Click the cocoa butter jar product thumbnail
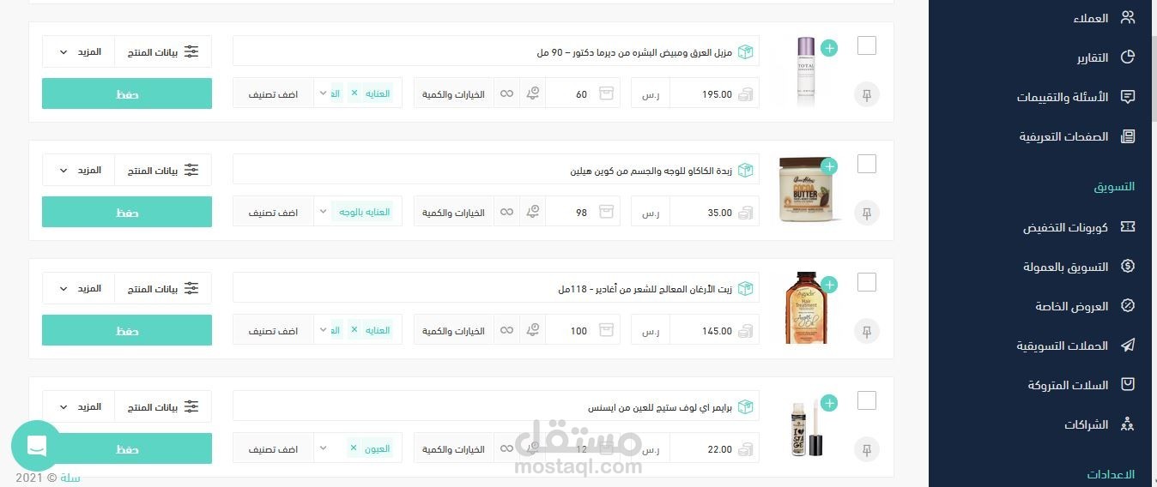The image size is (1157, 487). pyautogui.click(x=807, y=190)
